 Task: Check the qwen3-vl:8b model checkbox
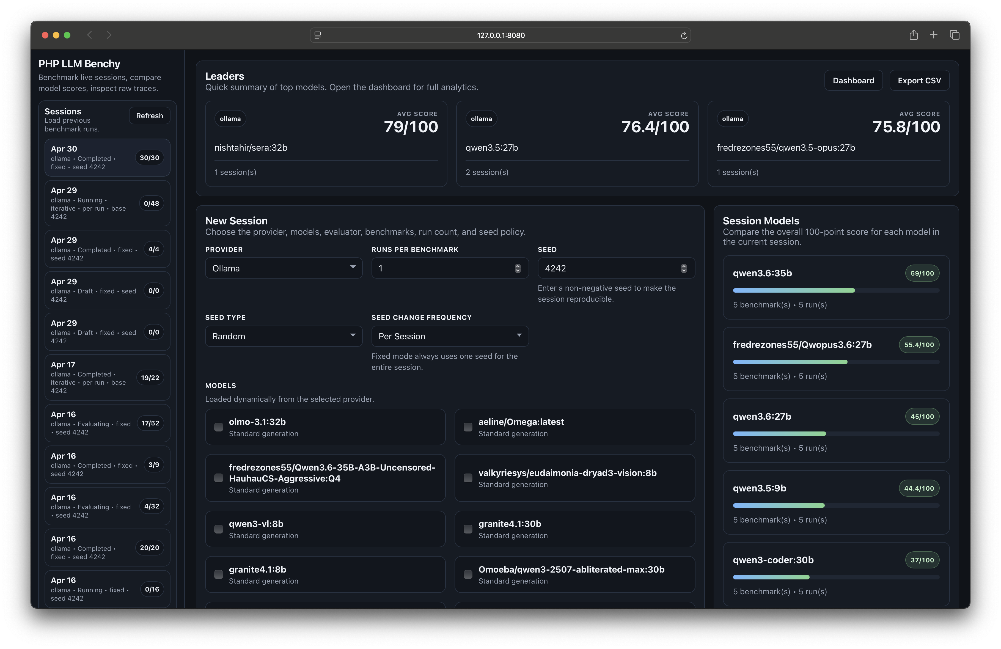219,529
